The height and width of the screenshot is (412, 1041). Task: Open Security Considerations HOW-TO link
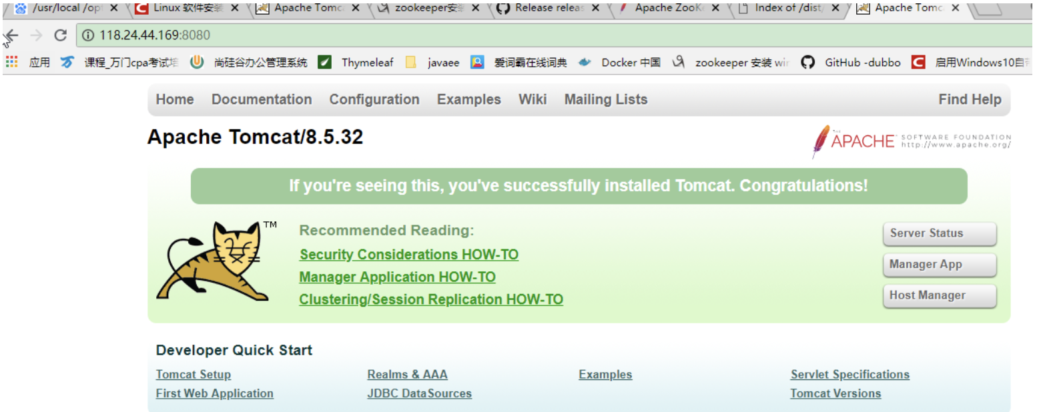pos(409,255)
